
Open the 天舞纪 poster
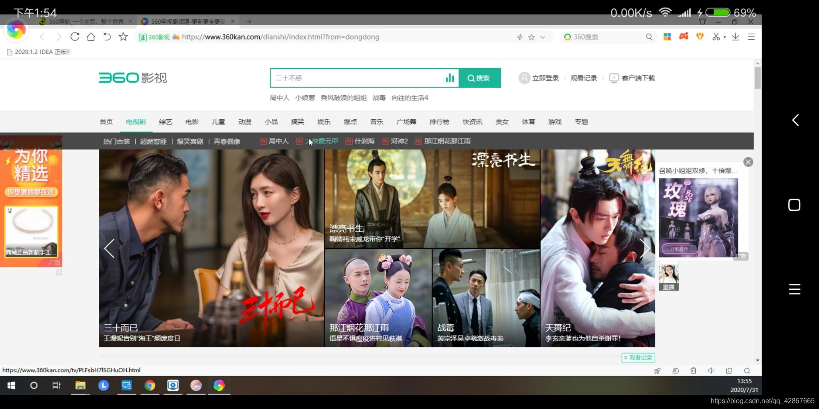point(598,248)
